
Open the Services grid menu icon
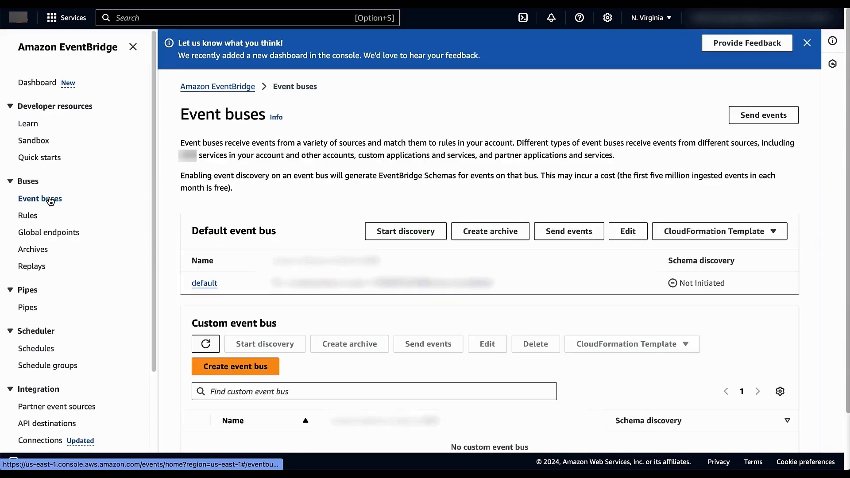pyautogui.click(x=52, y=18)
